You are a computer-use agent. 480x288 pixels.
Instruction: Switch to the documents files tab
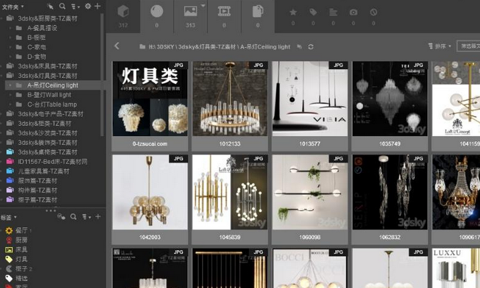tap(258, 17)
